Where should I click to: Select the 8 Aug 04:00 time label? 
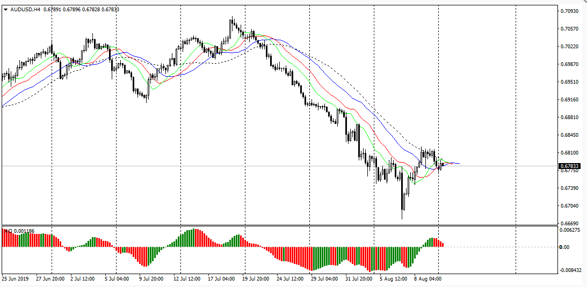pos(427,279)
